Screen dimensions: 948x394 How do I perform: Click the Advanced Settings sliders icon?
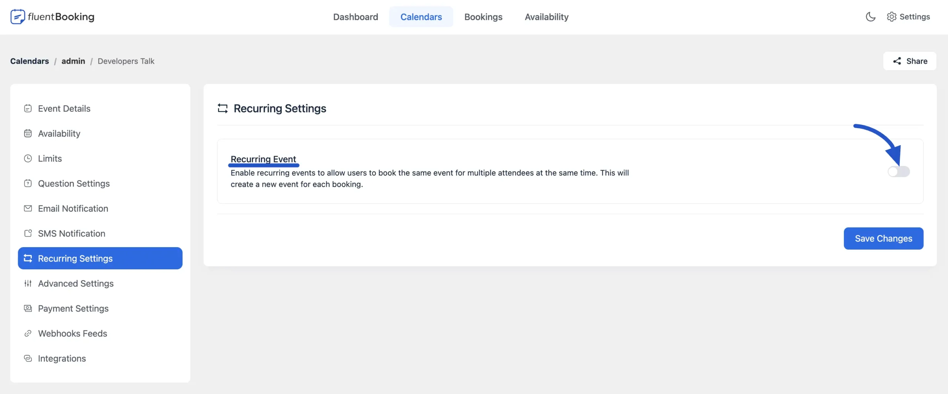click(28, 283)
